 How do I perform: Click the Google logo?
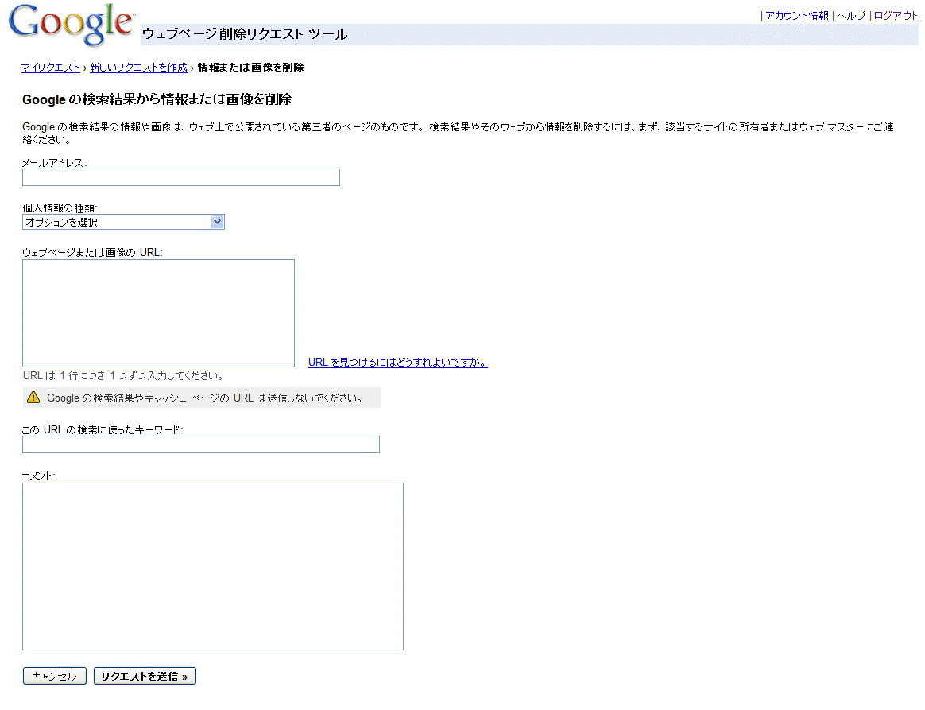(x=72, y=24)
